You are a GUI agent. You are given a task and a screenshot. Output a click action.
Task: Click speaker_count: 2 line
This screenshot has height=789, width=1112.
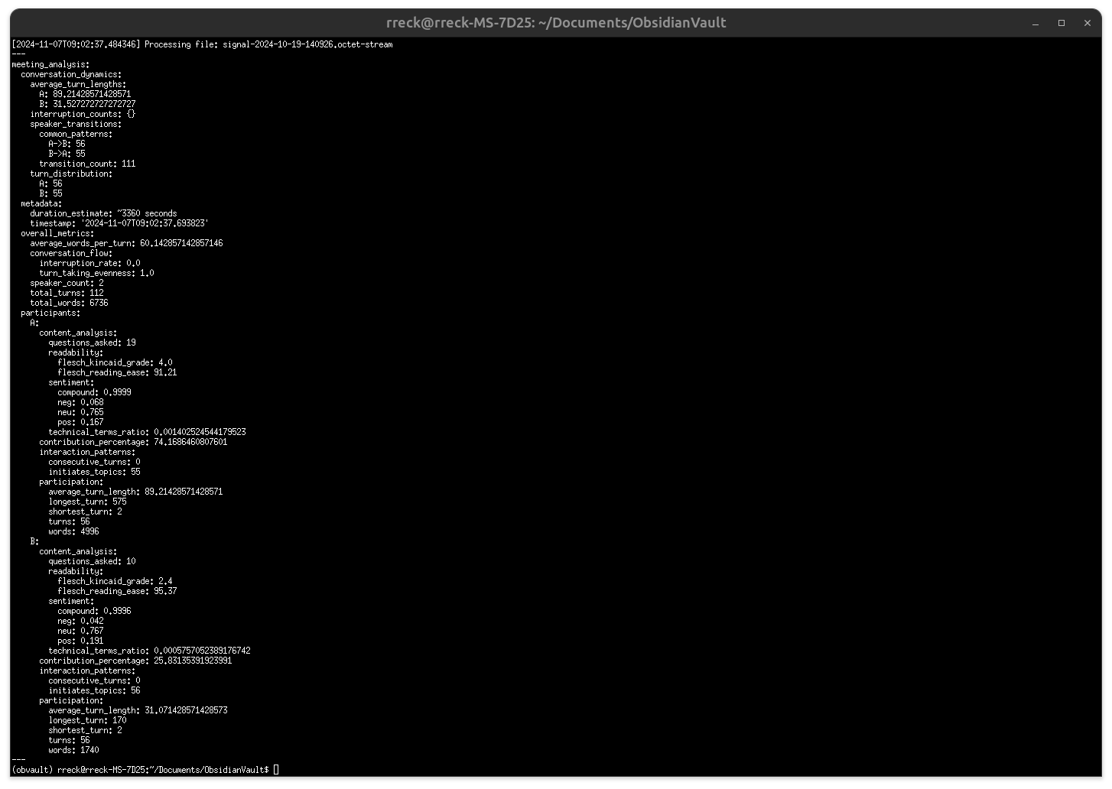(67, 283)
